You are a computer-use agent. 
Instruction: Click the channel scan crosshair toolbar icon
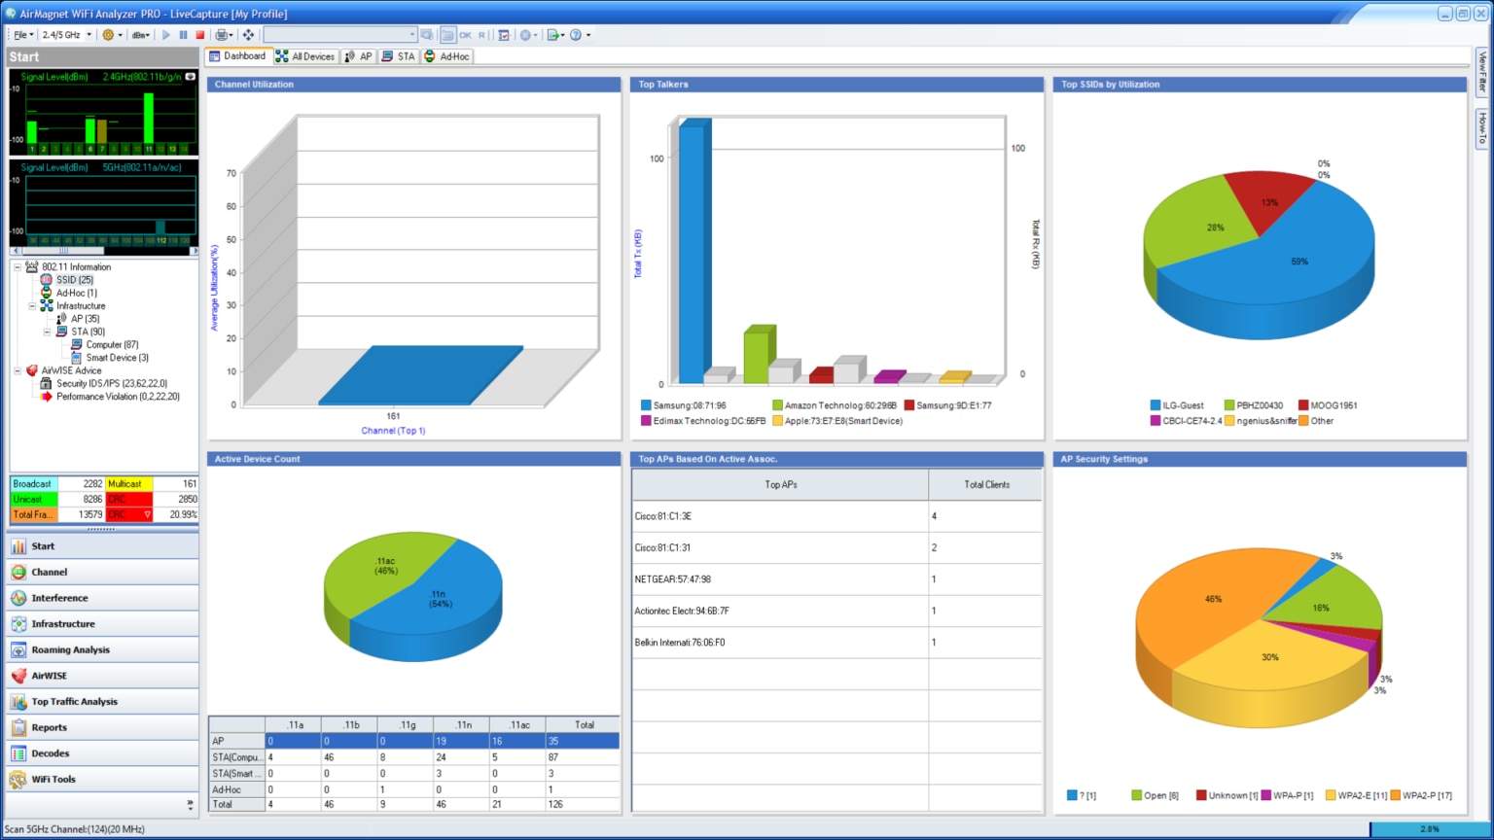251,35
